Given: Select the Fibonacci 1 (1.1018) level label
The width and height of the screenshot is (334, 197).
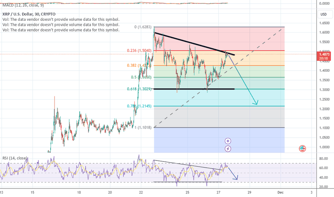Looking at the screenshot, I should tap(143, 128).
